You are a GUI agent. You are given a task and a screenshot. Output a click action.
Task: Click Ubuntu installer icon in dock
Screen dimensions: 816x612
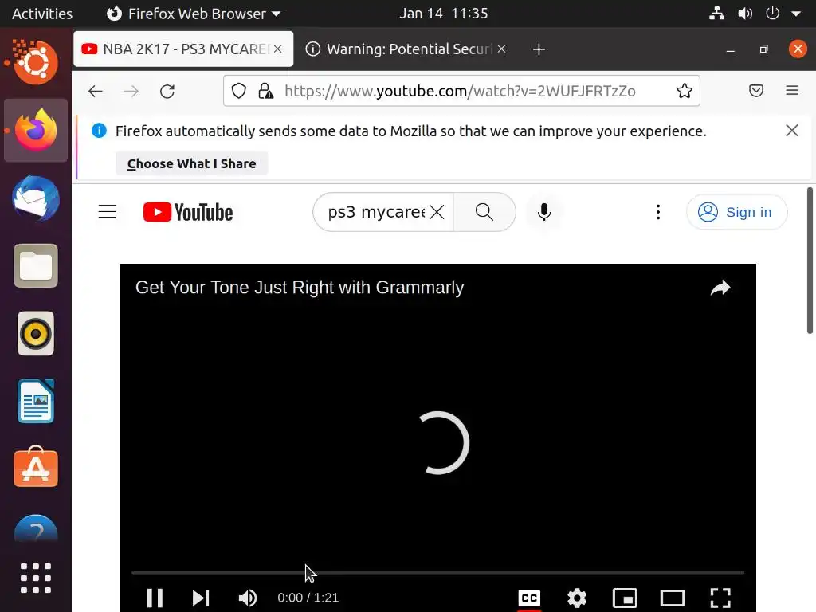[x=35, y=62]
